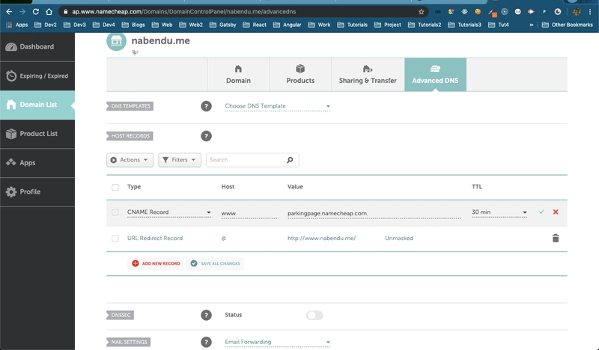Screen dimensions: 599x350
Task: Cancel CNAME edit with red X
Action: click(x=556, y=212)
